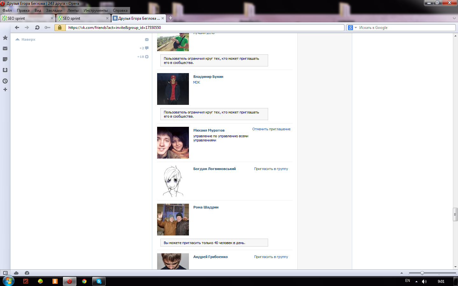Screen dimensions: 458x286
Task: Click the Opera Turbo speed icon
Action: [27, 273]
